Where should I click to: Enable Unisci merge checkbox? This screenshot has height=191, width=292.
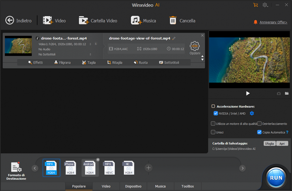click(213, 132)
